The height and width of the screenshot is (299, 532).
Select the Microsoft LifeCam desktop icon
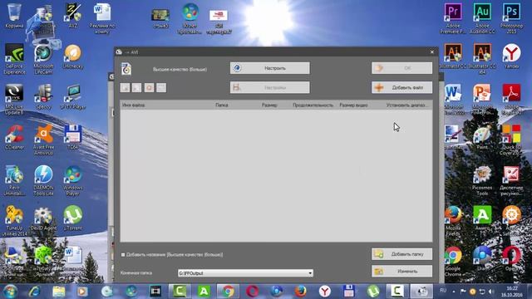(x=43, y=59)
